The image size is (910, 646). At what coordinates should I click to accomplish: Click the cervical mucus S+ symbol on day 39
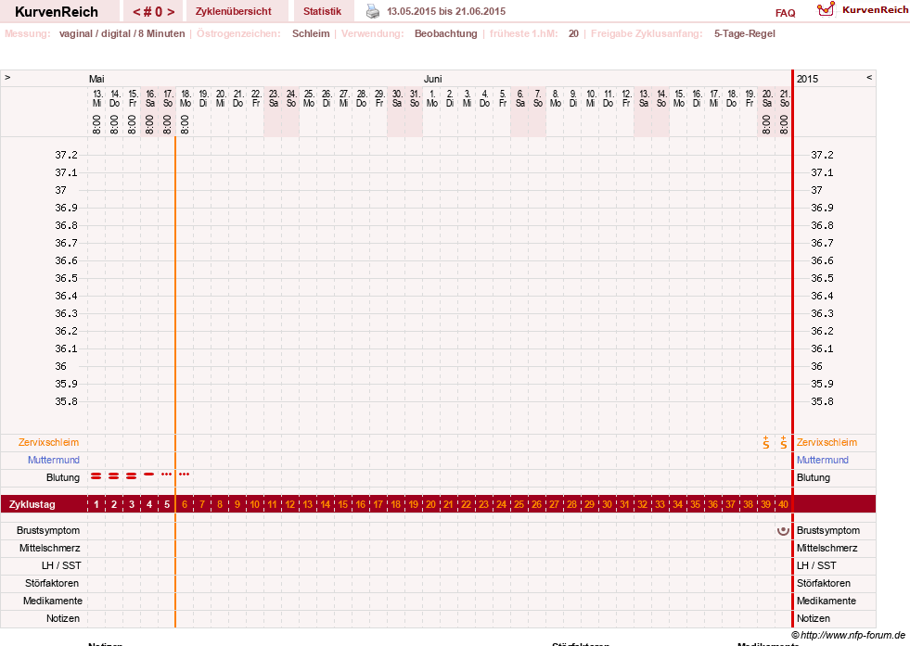766,442
